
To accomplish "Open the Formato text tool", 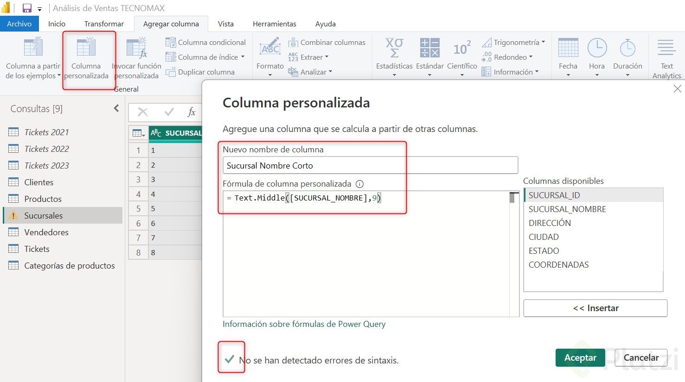I will click(x=270, y=56).
